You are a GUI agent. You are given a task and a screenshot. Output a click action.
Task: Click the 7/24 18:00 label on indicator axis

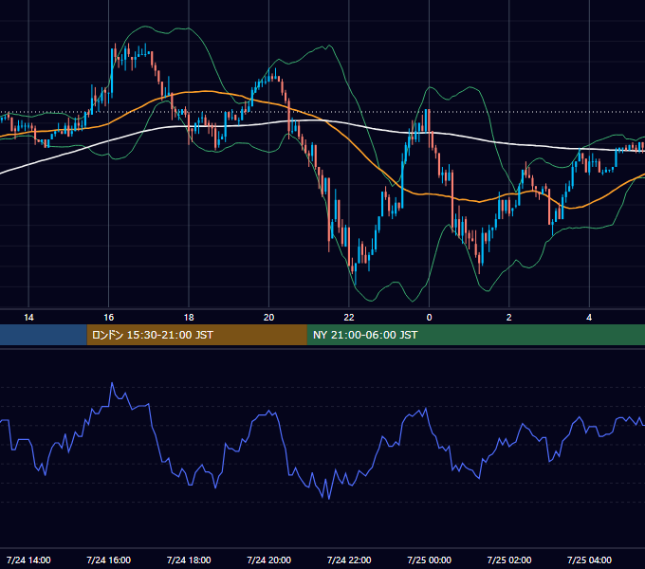pyautogui.click(x=189, y=560)
